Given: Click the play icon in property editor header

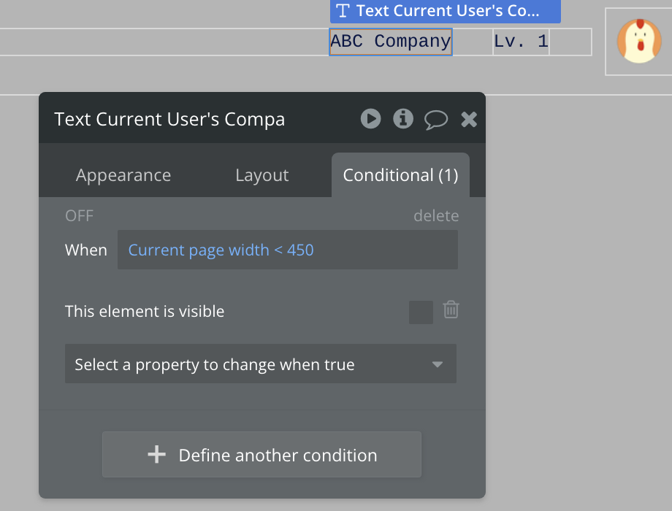Looking at the screenshot, I should [x=370, y=119].
